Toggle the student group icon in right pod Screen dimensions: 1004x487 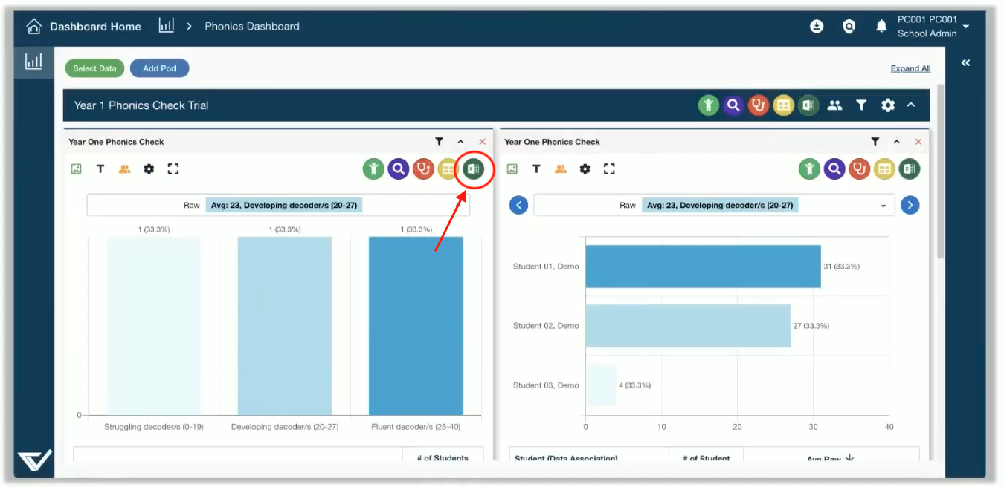pos(560,169)
